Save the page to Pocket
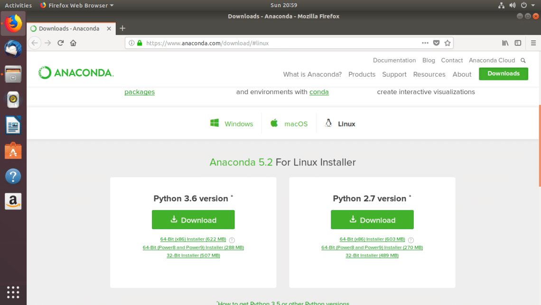Image resolution: width=541 pixels, height=305 pixels. click(x=437, y=43)
